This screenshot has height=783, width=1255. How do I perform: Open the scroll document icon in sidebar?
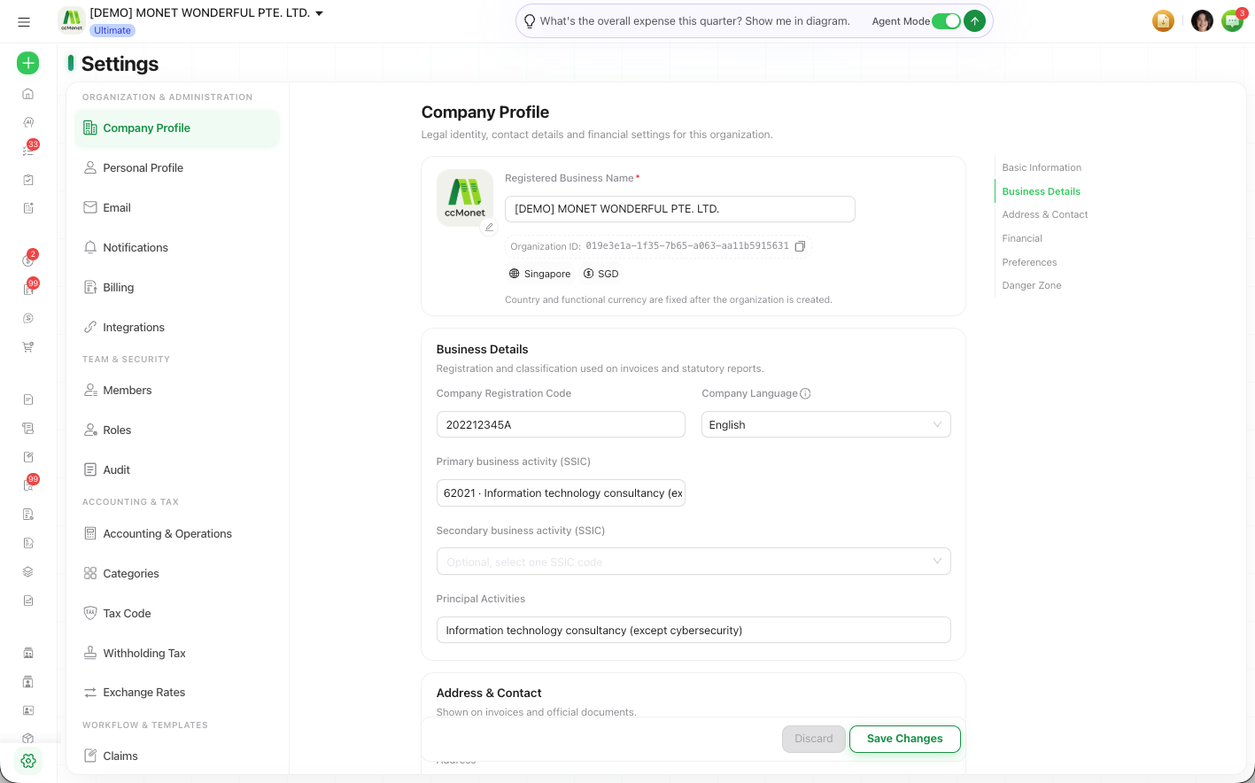pos(28,428)
